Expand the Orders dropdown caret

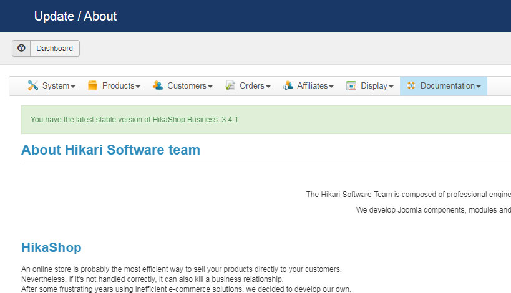[x=268, y=87]
